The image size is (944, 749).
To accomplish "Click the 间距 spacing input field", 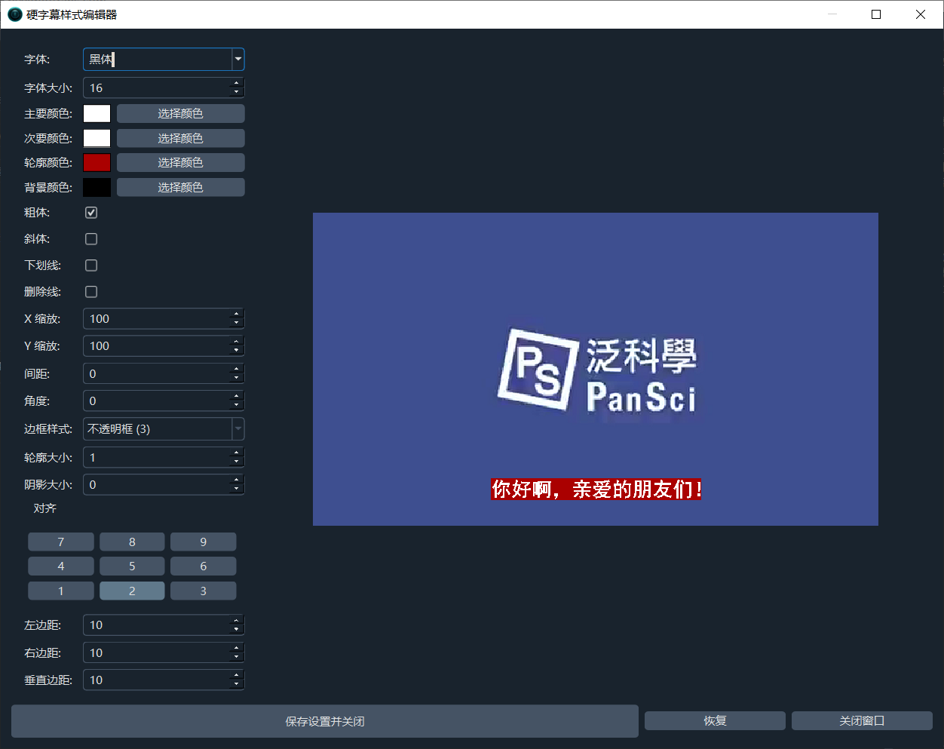I will pyautogui.click(x=155, y=374).
